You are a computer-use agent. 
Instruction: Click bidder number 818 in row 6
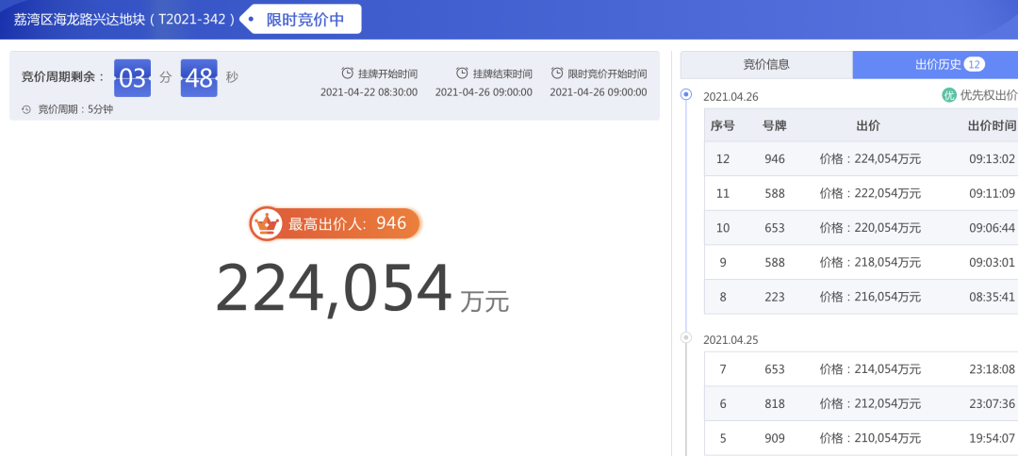775,403
